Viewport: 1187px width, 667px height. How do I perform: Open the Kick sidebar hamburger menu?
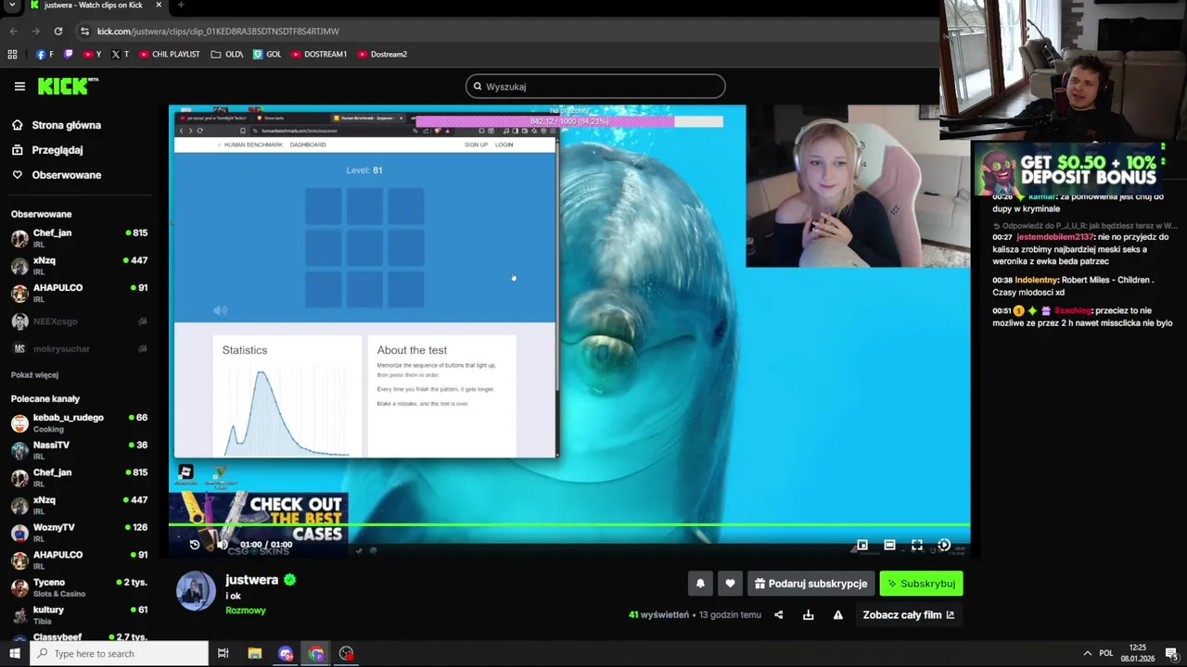point(19,86)
